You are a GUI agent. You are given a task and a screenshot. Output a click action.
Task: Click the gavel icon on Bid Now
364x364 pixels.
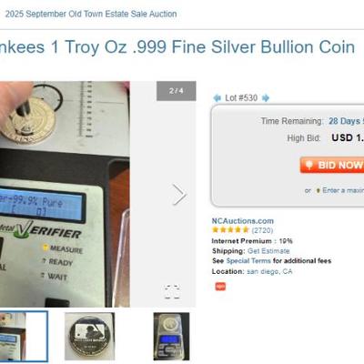(x=309, y=165)
